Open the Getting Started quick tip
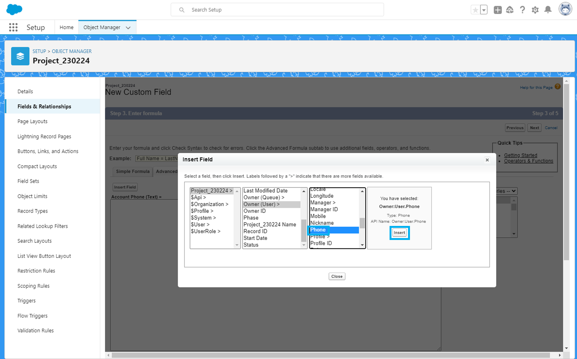Viewport: 577px width, 359px height. tap(521, 155)
